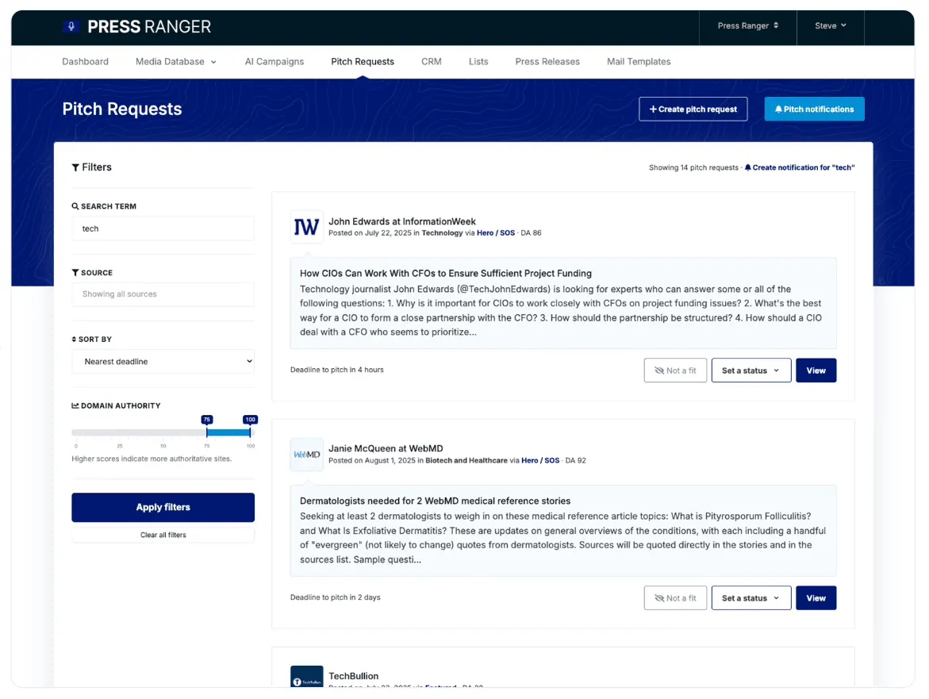Click the search term field containing tech
929x699 pixels.
(163, 229)
